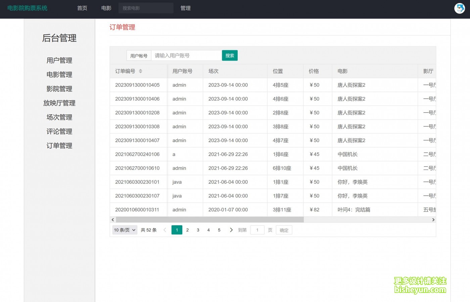
Task: Open 用户管理 in the sidebar
Action: pos(59,60)
